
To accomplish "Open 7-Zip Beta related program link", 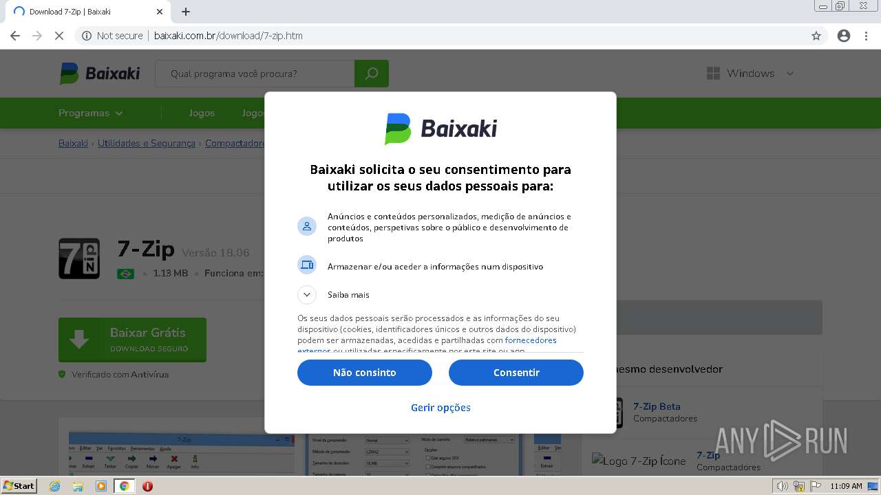I will pyautogui.click(x=657, y=406).
